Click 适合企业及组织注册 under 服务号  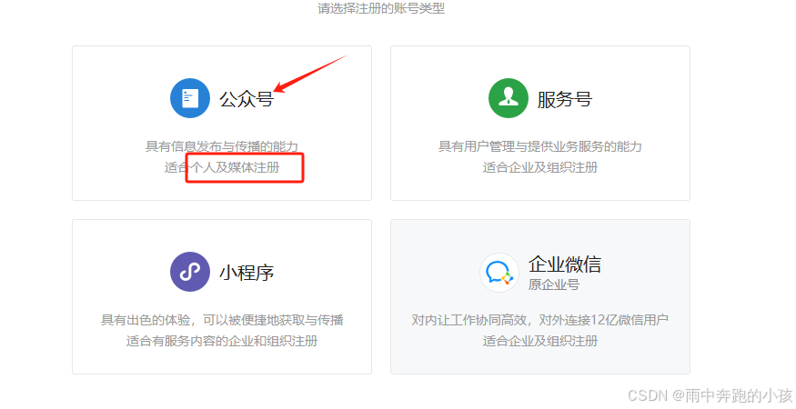[540, 167]
